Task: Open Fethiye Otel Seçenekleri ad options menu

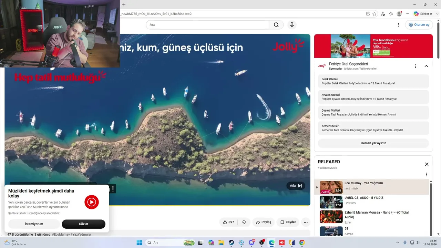Action: click(x=415, y=66)
